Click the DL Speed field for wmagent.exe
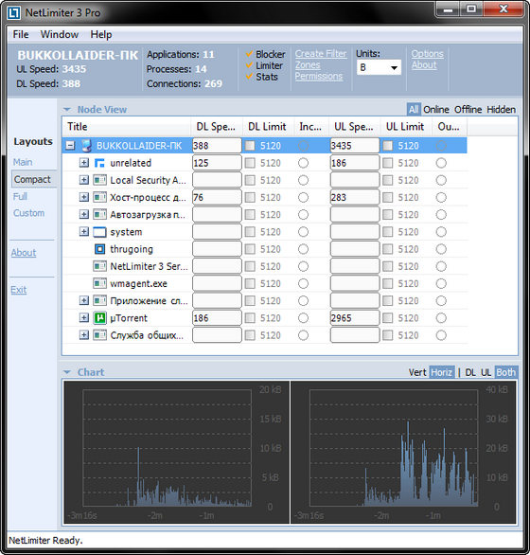Screen dimensions: 530x555 (217, 283)
